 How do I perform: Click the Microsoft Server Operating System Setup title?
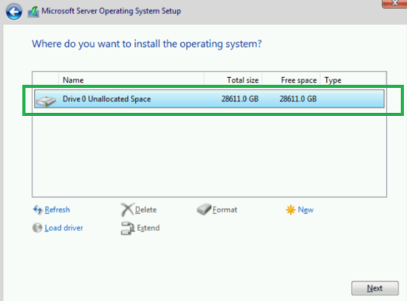pos(111,11)
